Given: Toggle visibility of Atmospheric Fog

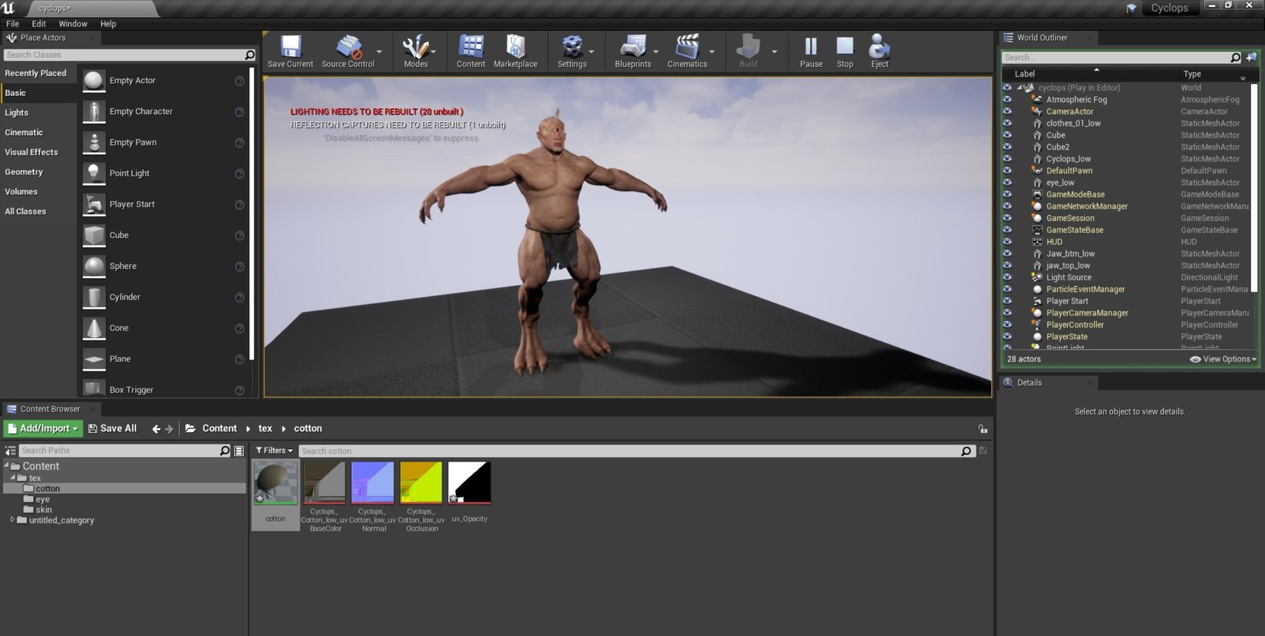Looking at the screenshot, I should pyautogui.click(x=1007, y=99).
